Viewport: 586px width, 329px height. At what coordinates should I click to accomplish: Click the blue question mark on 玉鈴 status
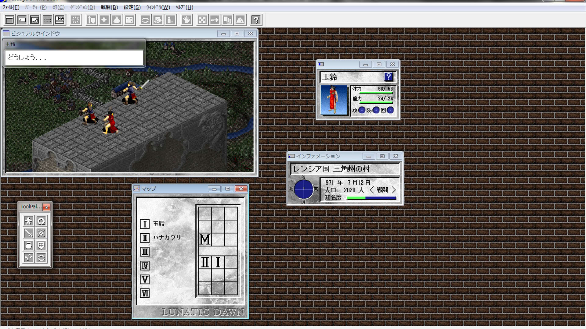(388, 77)
